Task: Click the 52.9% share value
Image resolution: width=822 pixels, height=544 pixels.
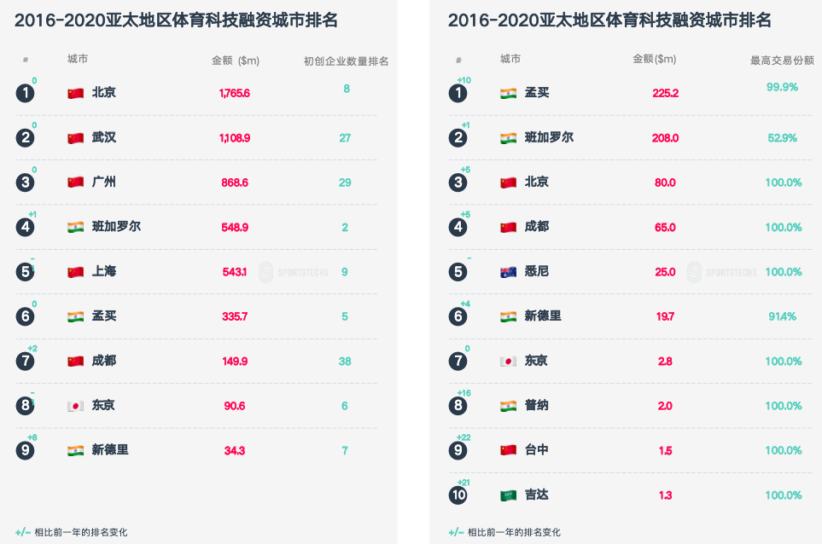Action: [782, 138]
